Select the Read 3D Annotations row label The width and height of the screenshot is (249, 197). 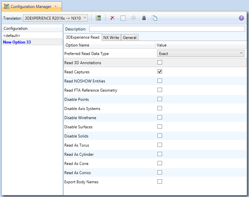(83, 63)
